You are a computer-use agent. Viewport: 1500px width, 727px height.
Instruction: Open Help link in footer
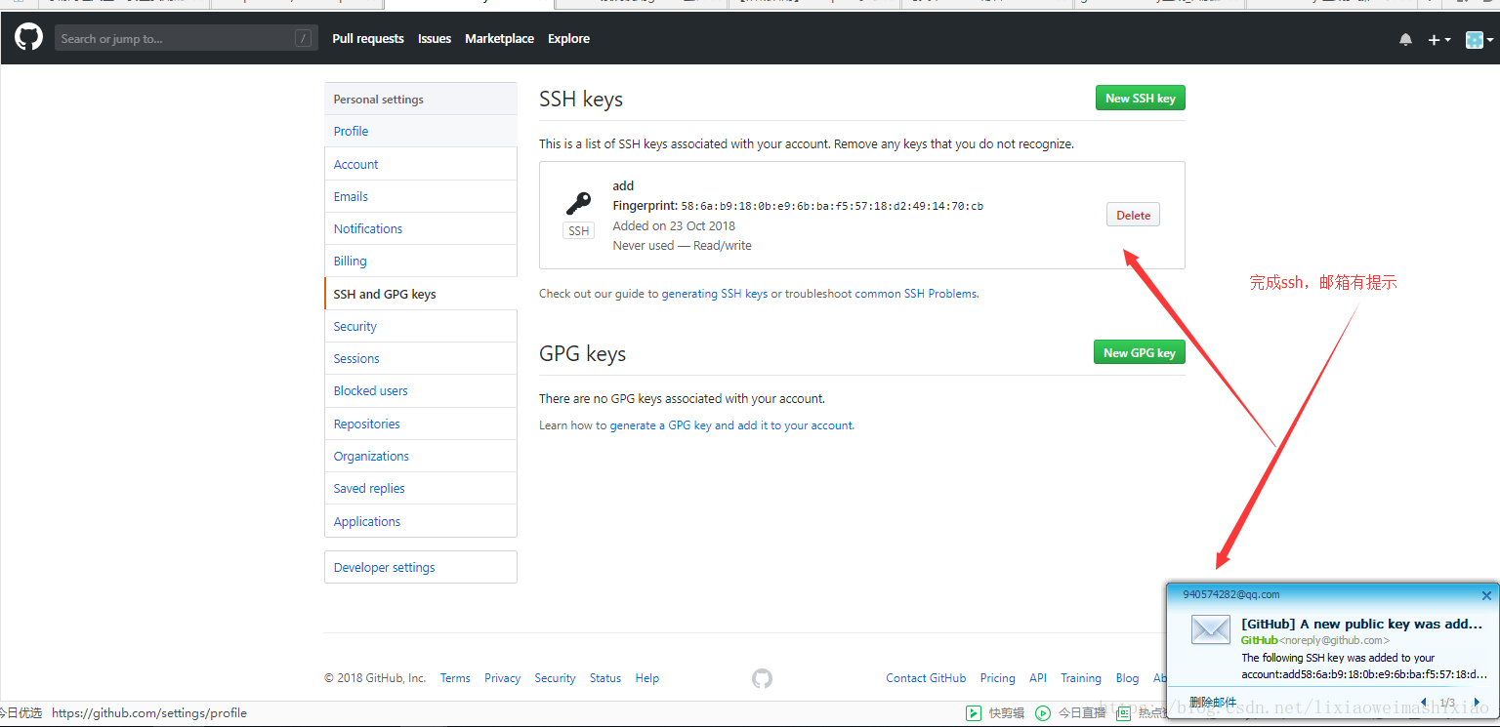point(647,678)
